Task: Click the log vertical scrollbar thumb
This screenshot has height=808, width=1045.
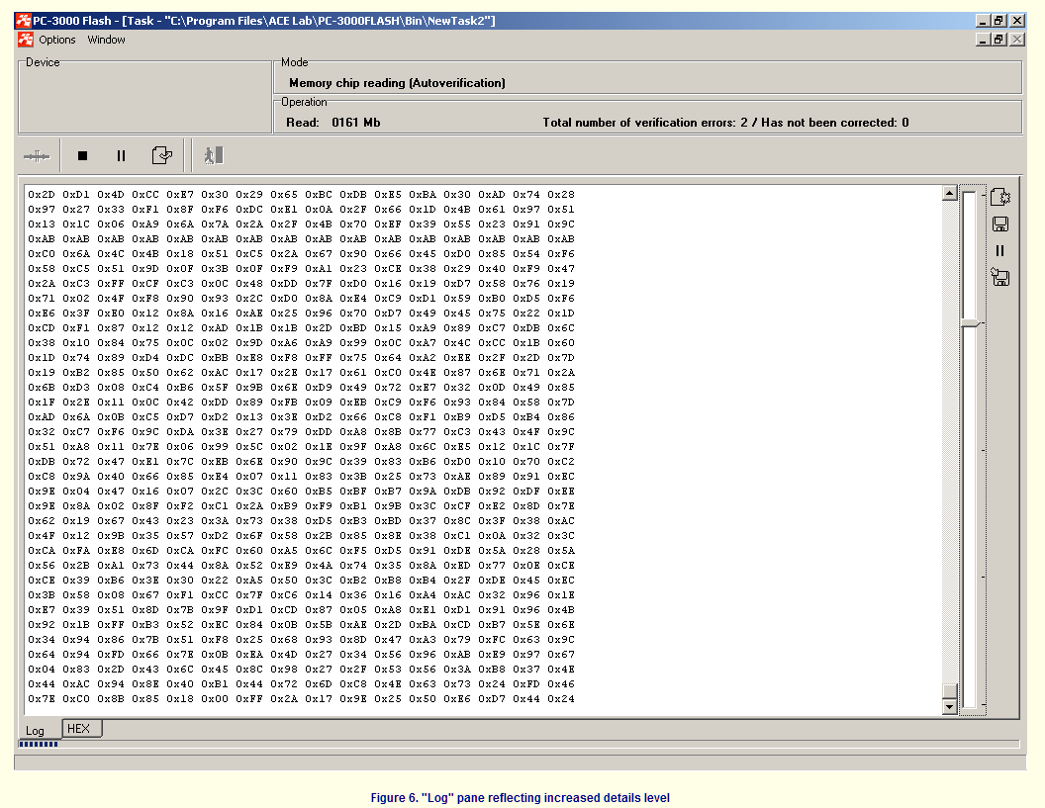Action: (950, 691)
